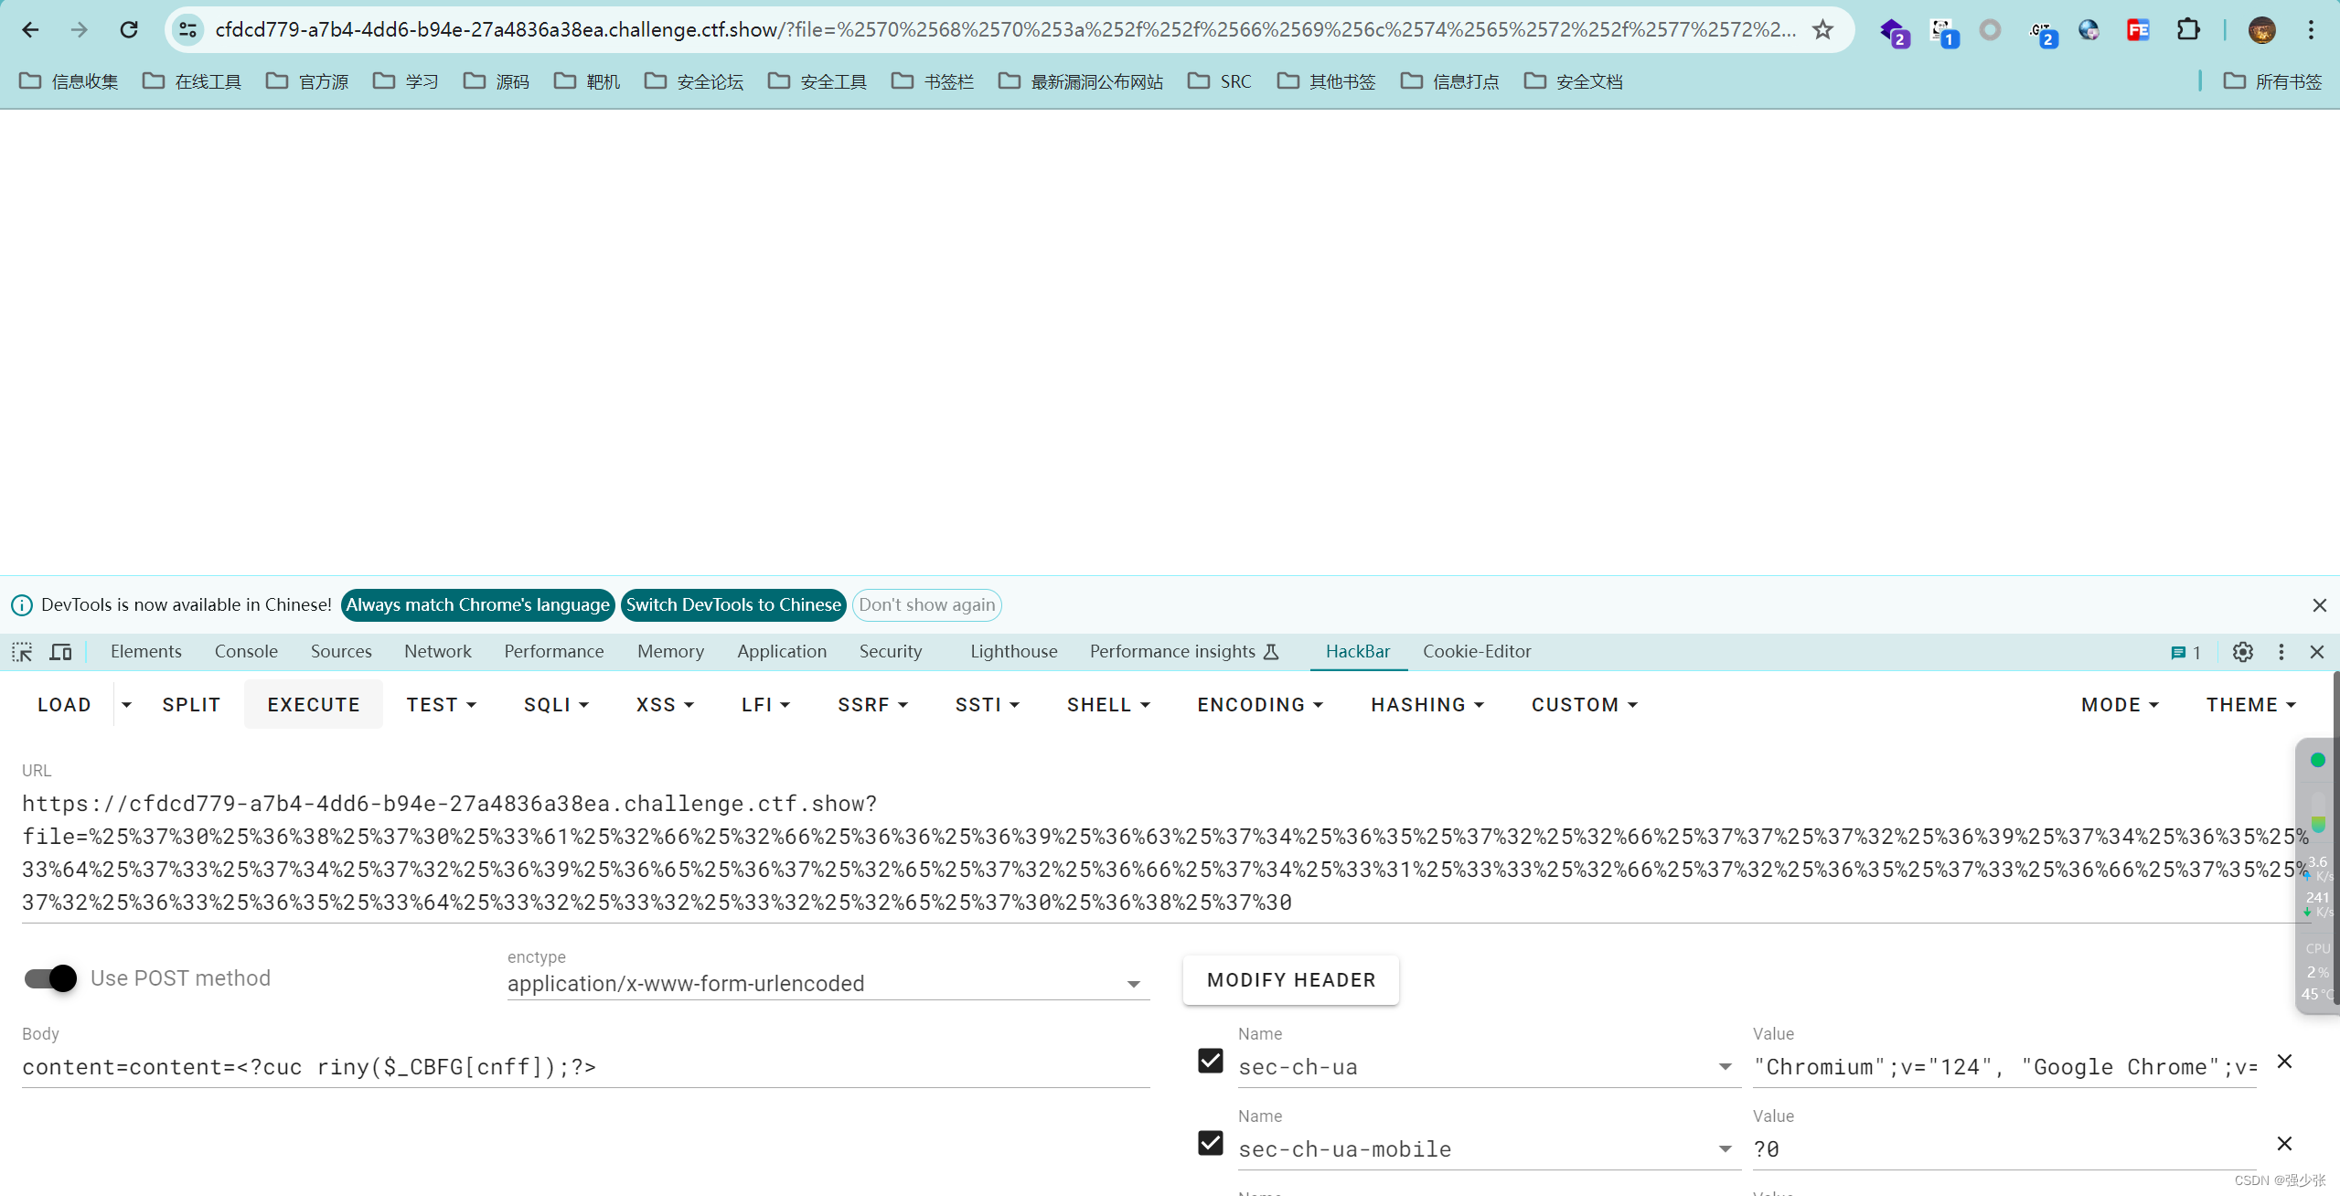Switch to the Network tab
2340x1196 pixels.
[x=437, y=652]
